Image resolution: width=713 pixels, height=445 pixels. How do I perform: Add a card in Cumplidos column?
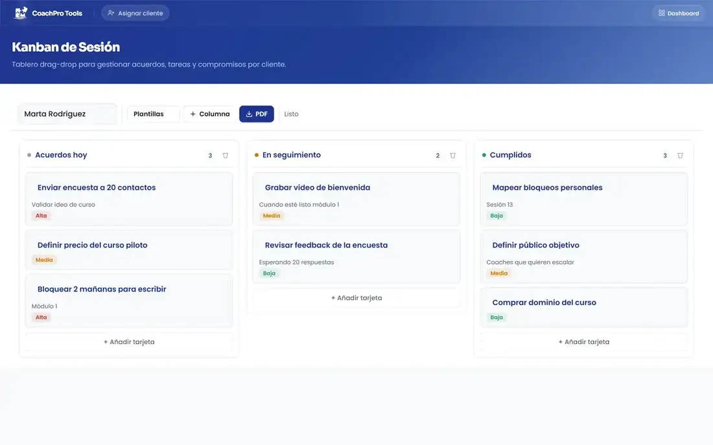[584, 342]
